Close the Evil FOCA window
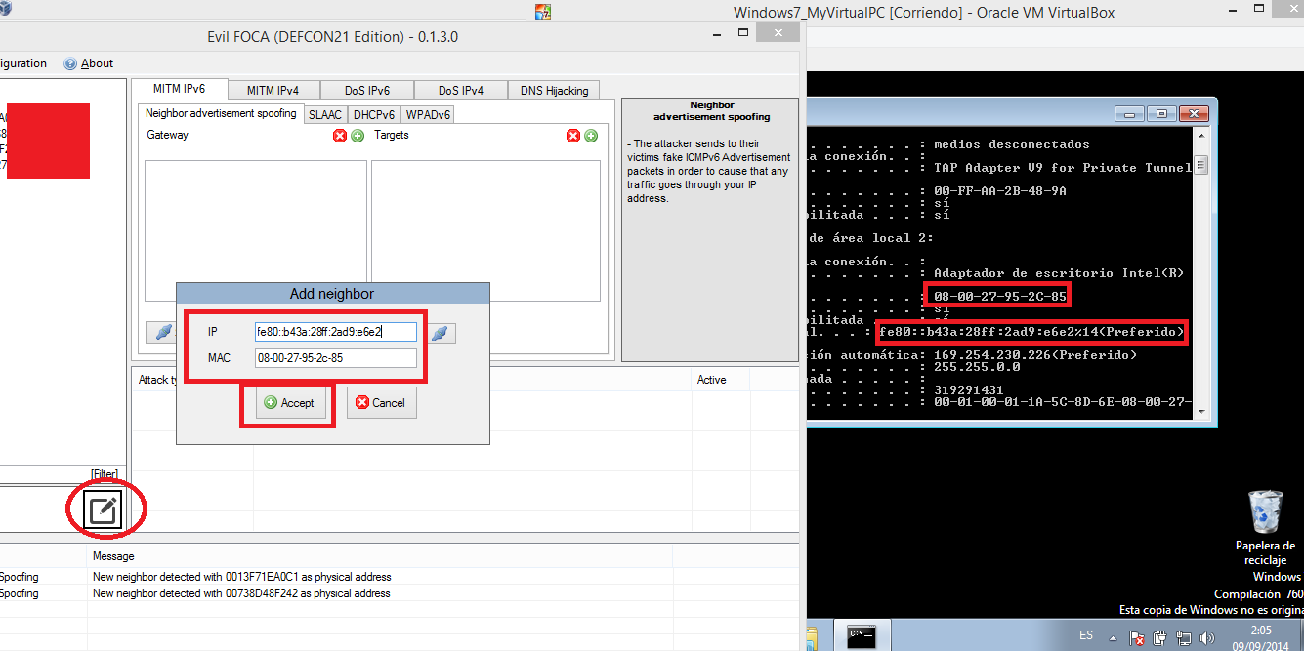1304x651 pixels. click(778, 33)
